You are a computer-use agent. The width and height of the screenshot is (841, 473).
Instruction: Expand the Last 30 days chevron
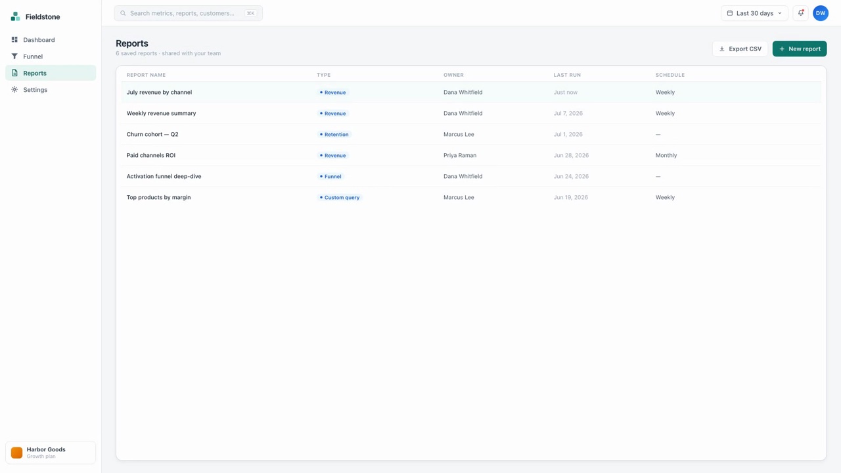pyautogui.click(x=780, y=13)
